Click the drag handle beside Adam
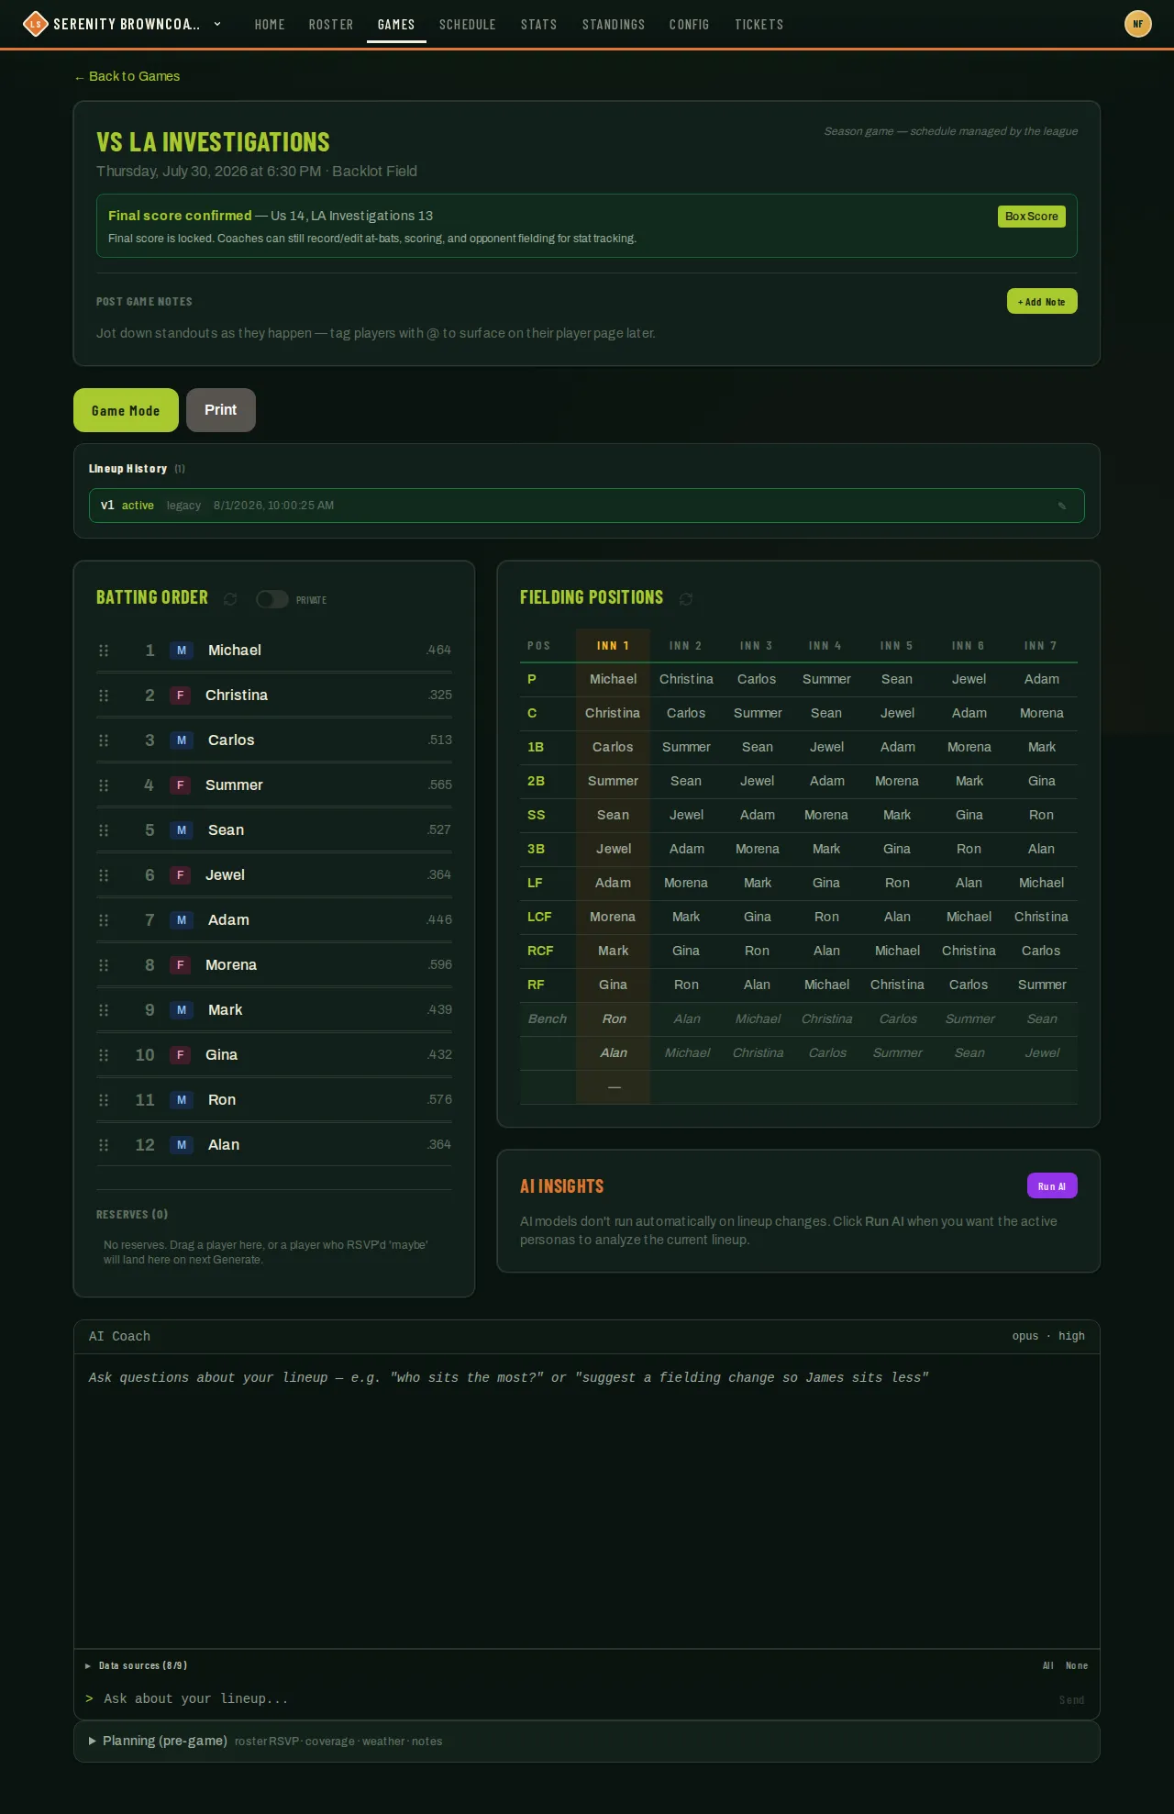Image resolution: width=1174 pixels, height=1814 pixels. click(104, 920)
